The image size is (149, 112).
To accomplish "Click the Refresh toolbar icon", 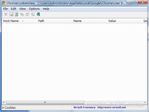I will [16, 14].
